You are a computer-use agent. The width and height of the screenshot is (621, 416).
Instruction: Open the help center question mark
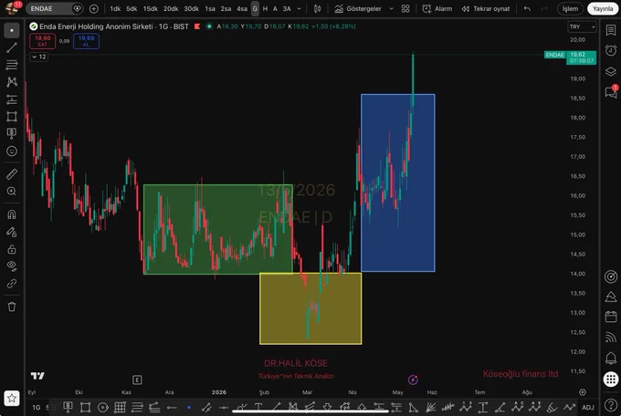click(611, 405)
